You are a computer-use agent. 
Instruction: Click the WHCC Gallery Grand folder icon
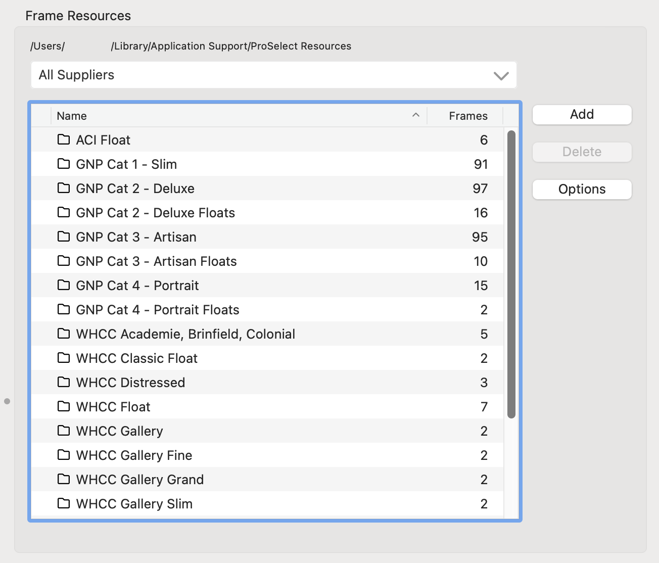click(64, 479)
